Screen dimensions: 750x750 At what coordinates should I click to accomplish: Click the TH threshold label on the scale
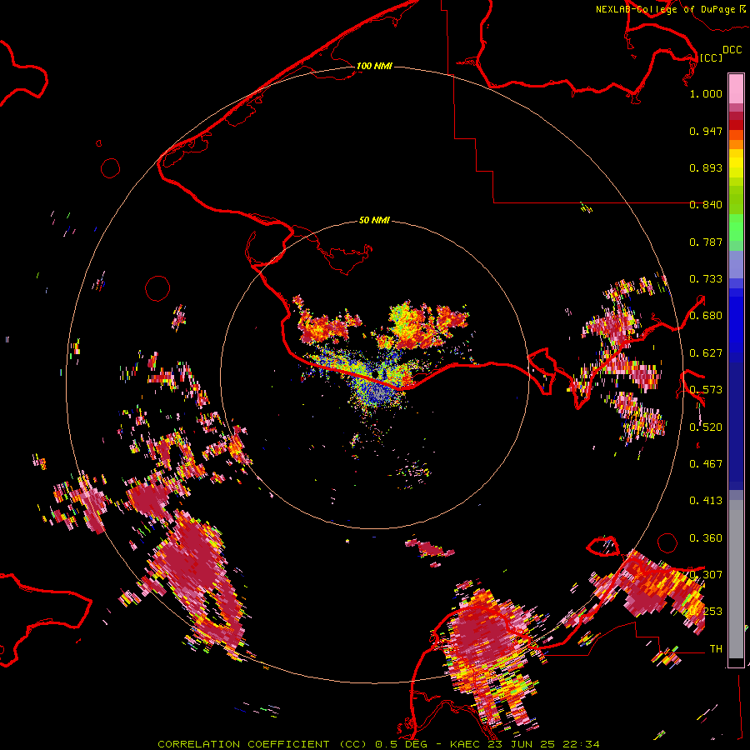pos(716,649)
